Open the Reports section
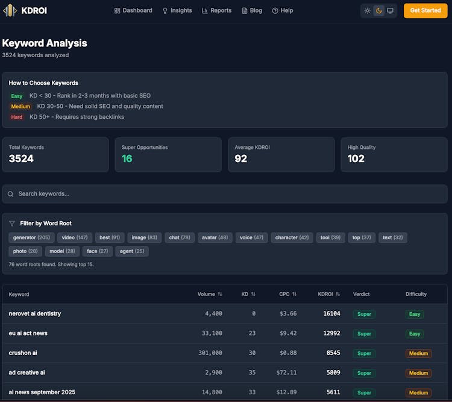The height and width of the screenshot is (402, 452). point(216,10)
